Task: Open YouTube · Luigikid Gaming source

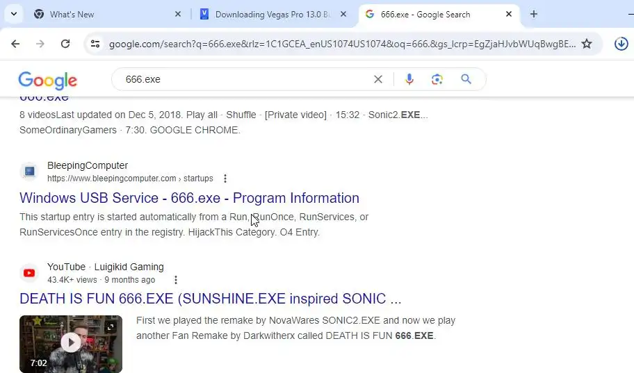Action: 106,267
